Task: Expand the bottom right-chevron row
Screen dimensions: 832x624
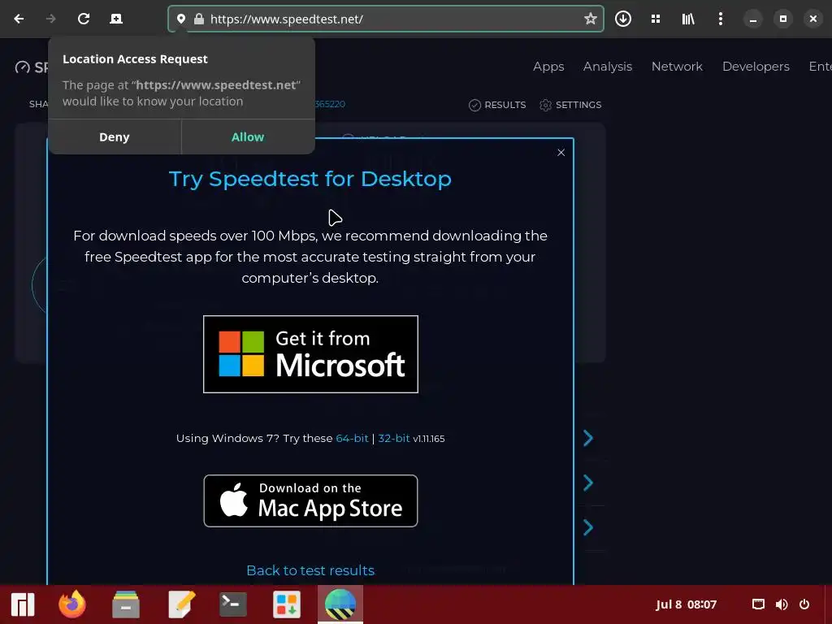Action: (x=588, y=527)
